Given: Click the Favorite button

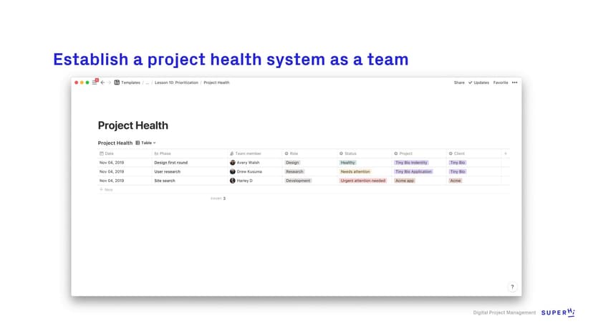Looking at the screenshot, I should pyautogui.click(x=501, y=82).
